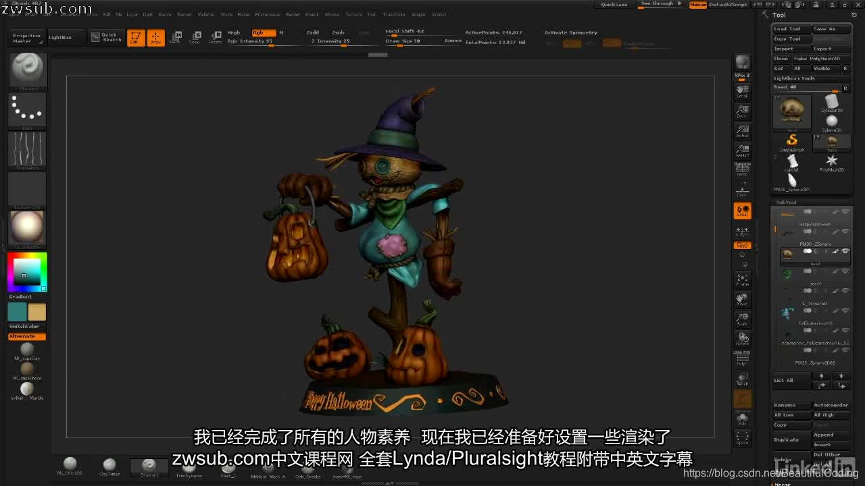Open the alpha selector thumbnail
This screenshot has width=865, height=486.
click(27, 150)
